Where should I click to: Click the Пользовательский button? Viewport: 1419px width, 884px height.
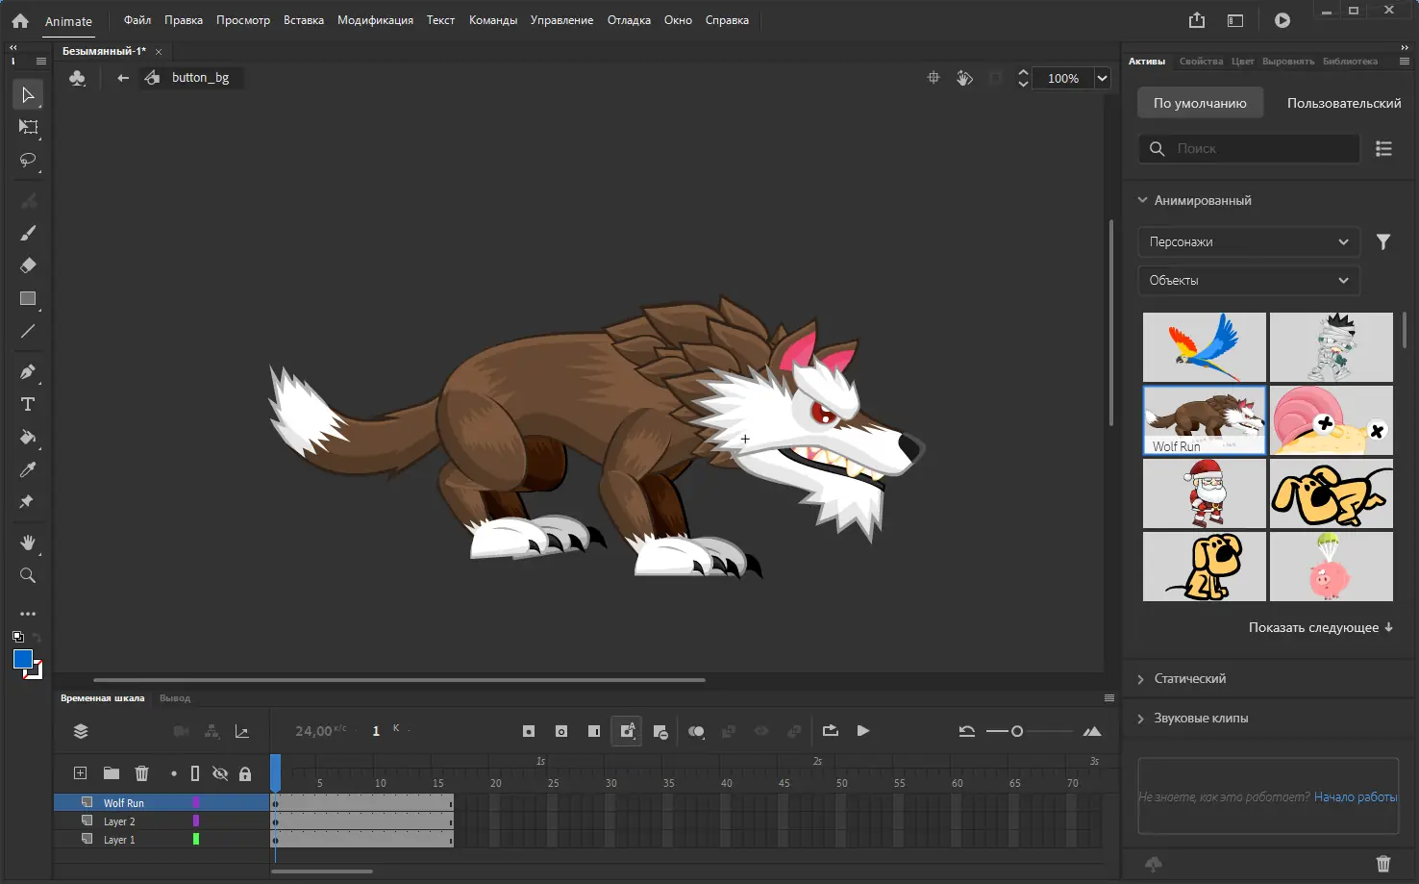(x=1343, y=103)
